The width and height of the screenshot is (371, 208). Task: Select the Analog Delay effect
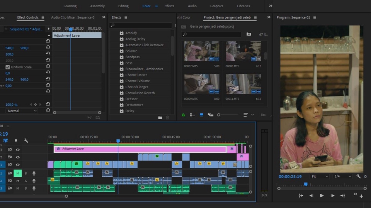[135, 39]
